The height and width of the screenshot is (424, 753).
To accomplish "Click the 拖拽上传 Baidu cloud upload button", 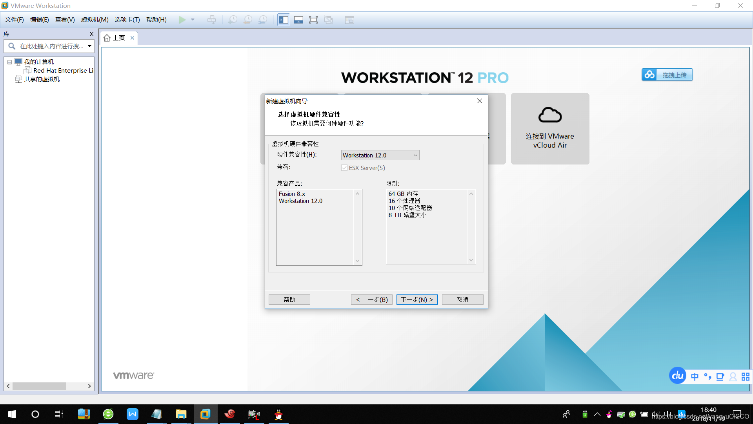I will [667, 75].
